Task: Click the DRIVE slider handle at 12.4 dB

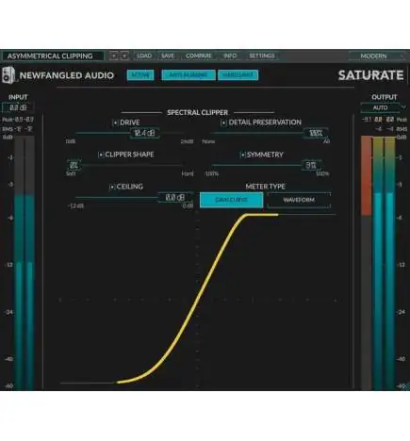Action: coord(144,133)
